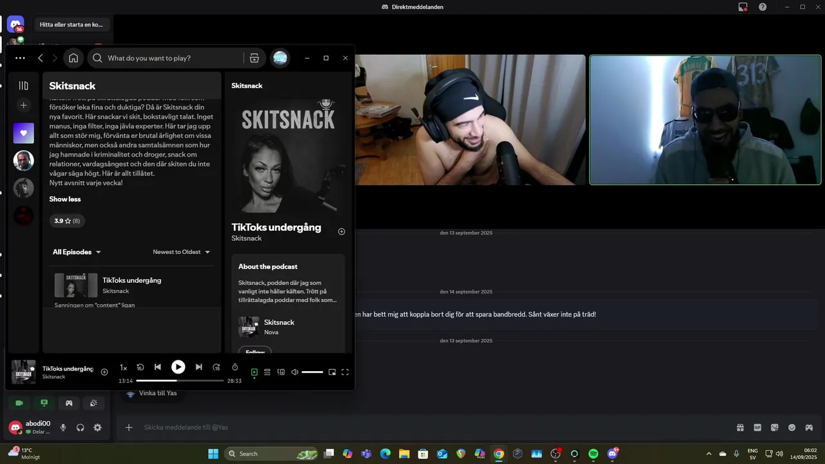Go to previous track in Spotify

158,367
